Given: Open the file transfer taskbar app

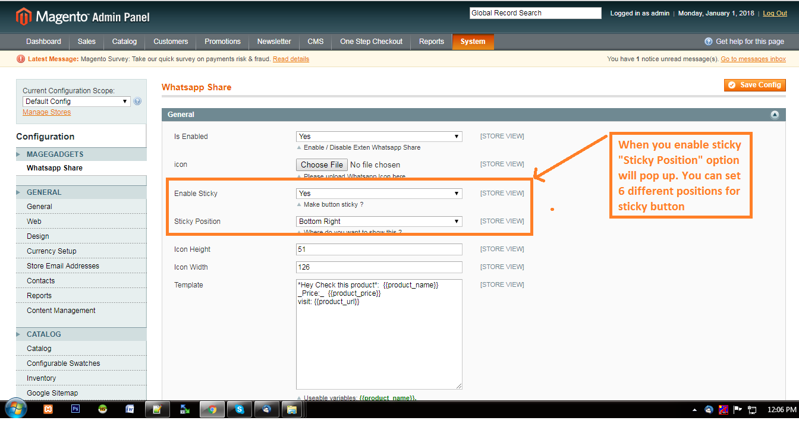Looking at the screenshot, I should 185,409.
